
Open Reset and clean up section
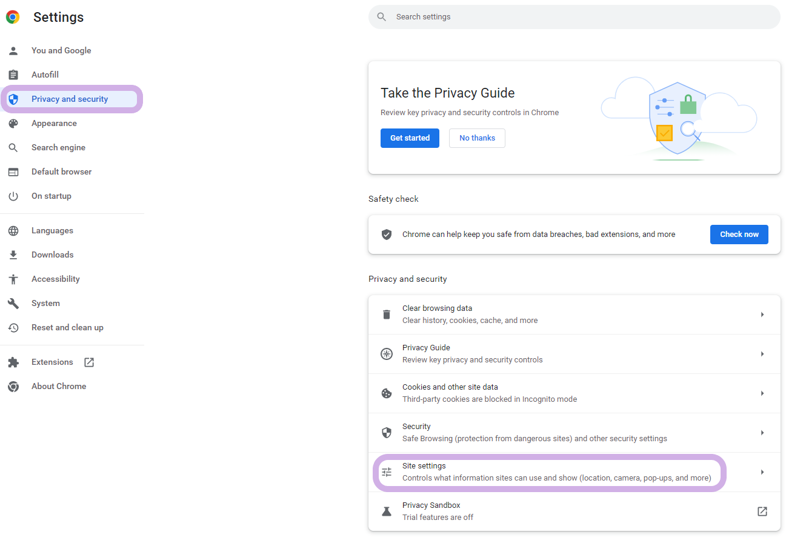pos(67,328)
